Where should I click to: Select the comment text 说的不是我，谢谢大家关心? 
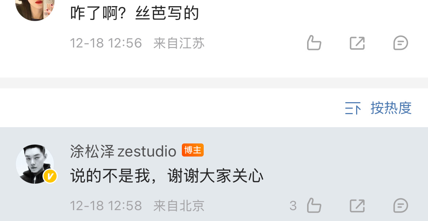pyautogui.click(x=167, y=176)
